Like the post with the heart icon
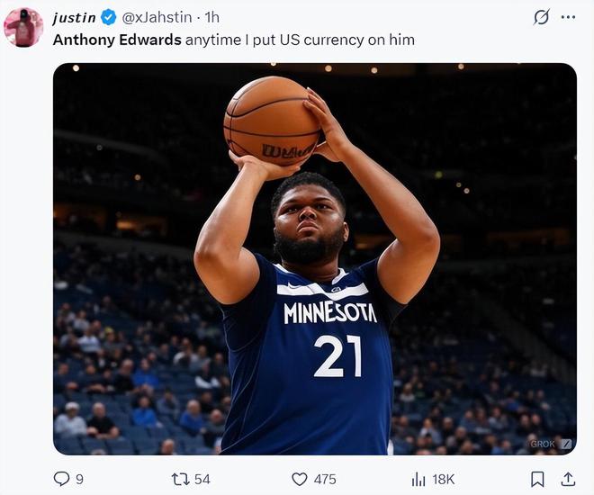The image size is (594, 495). click(x=300, y=479)
